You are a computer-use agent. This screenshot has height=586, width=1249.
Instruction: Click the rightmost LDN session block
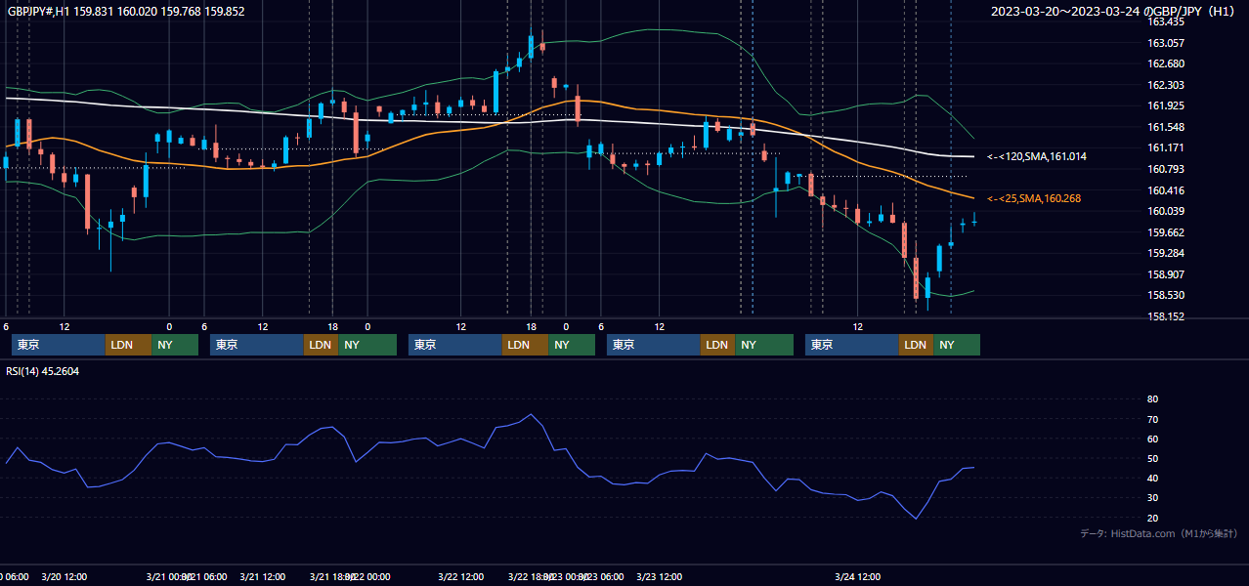click(x=916, y=345)
